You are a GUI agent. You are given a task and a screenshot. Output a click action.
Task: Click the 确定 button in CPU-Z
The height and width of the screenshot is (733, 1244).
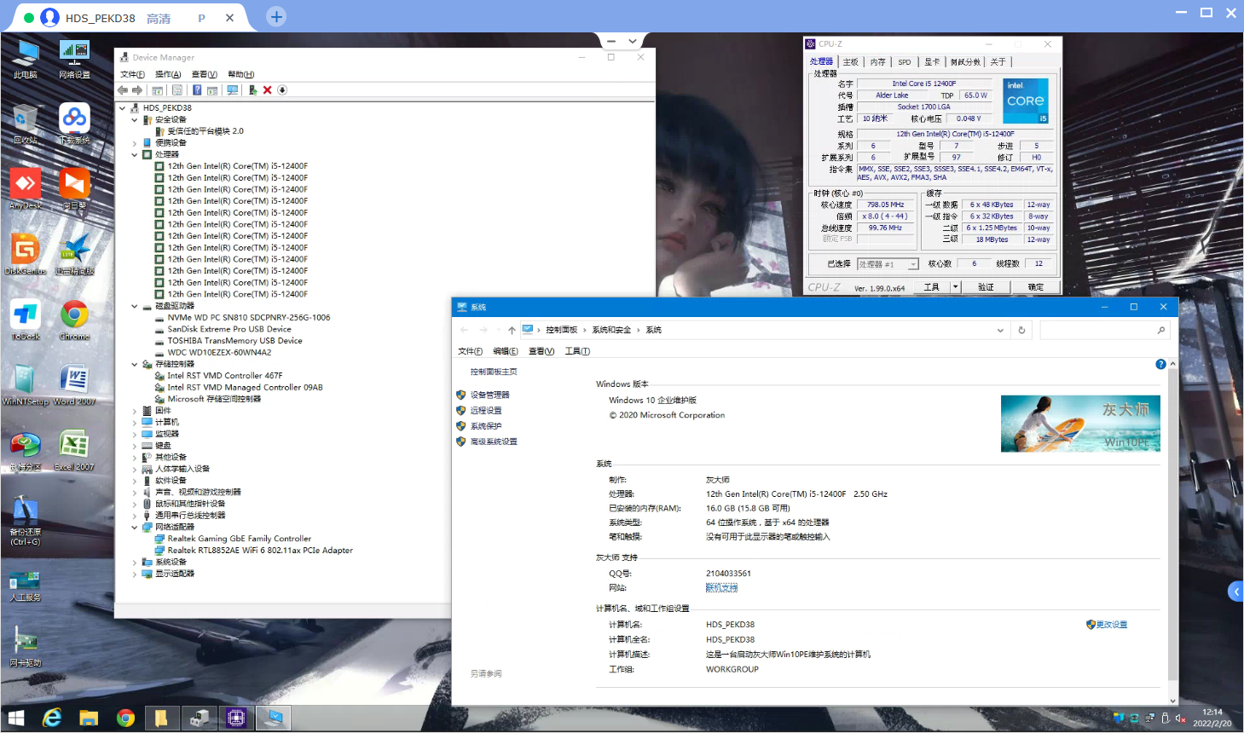click(1036, 287)
